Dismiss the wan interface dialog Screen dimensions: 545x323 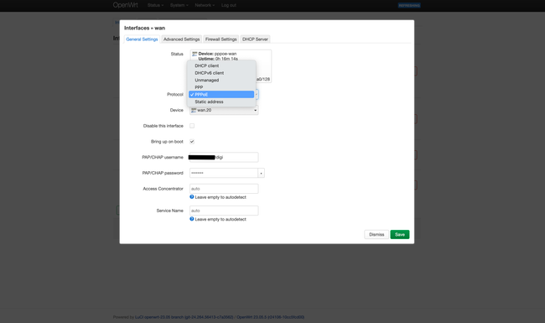pyautogui.click(x=376, y=234)
